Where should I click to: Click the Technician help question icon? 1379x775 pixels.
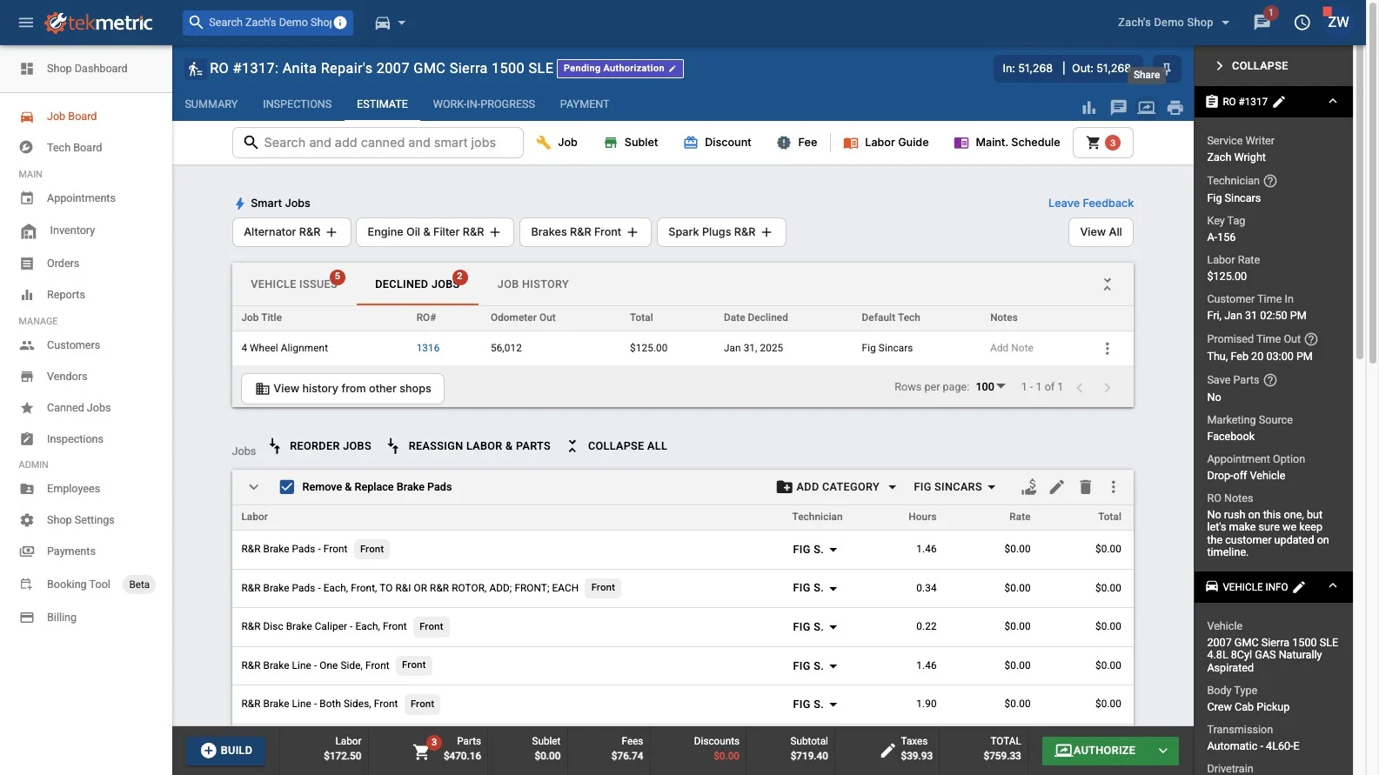pyautogui.click(x=1269, y=181)
